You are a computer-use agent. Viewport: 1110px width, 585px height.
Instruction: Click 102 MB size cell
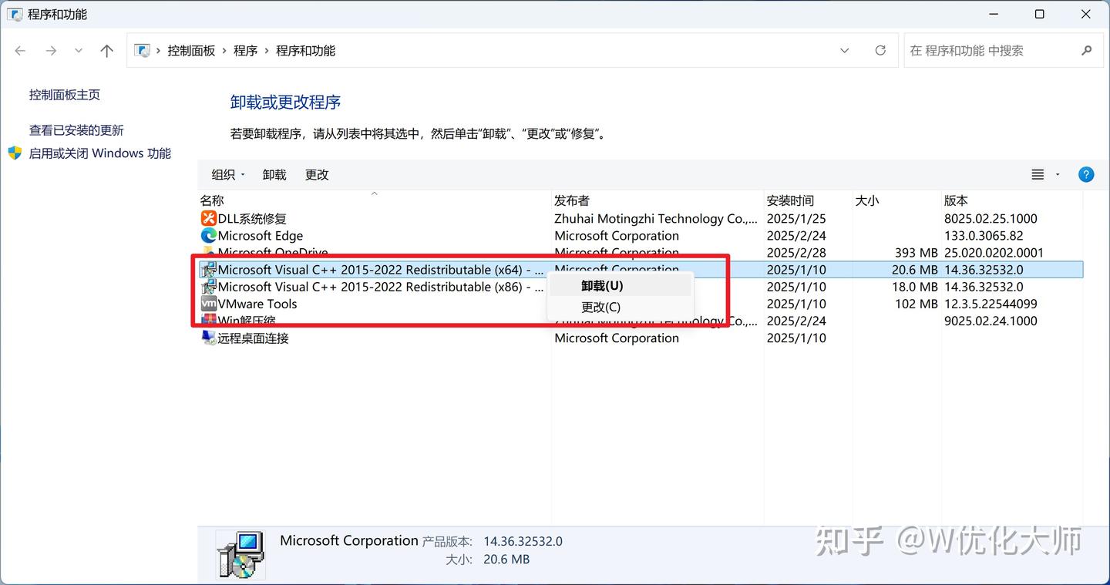point(917,304)
